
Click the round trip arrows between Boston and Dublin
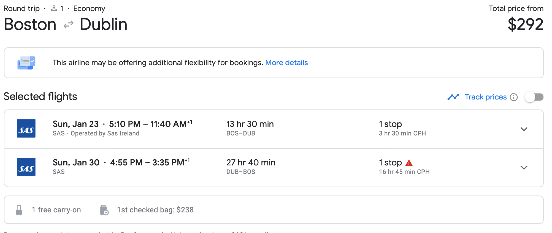[x=68, y=25]
